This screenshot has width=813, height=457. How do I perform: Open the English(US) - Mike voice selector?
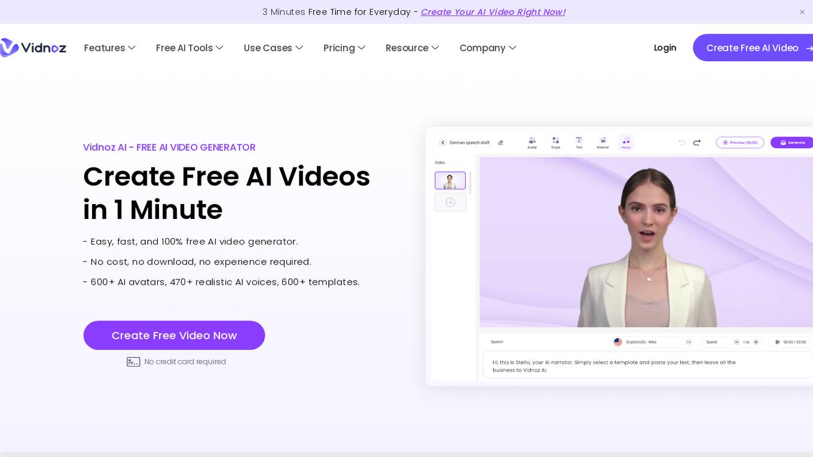(x=652, y=342)
